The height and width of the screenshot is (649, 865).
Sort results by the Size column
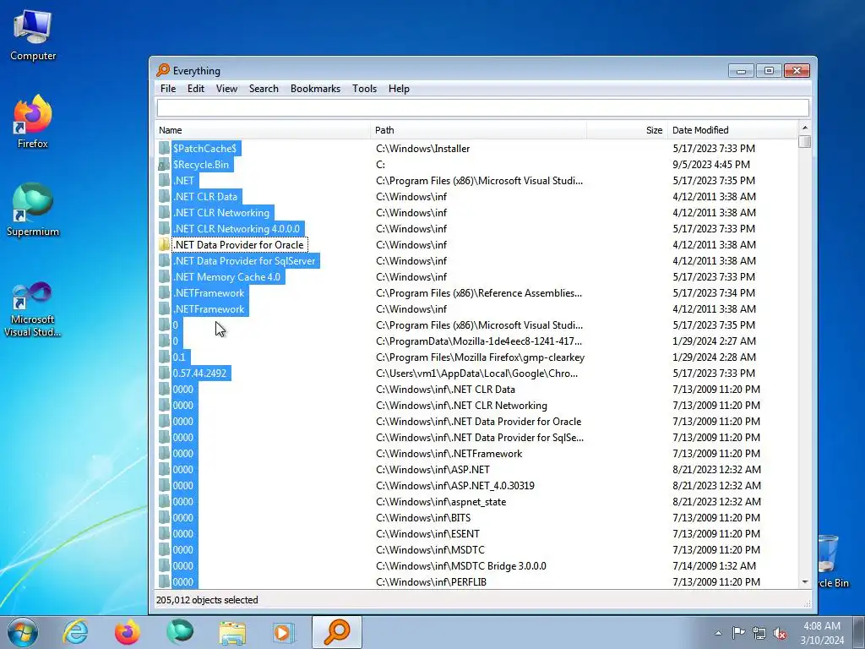[628, 130]
